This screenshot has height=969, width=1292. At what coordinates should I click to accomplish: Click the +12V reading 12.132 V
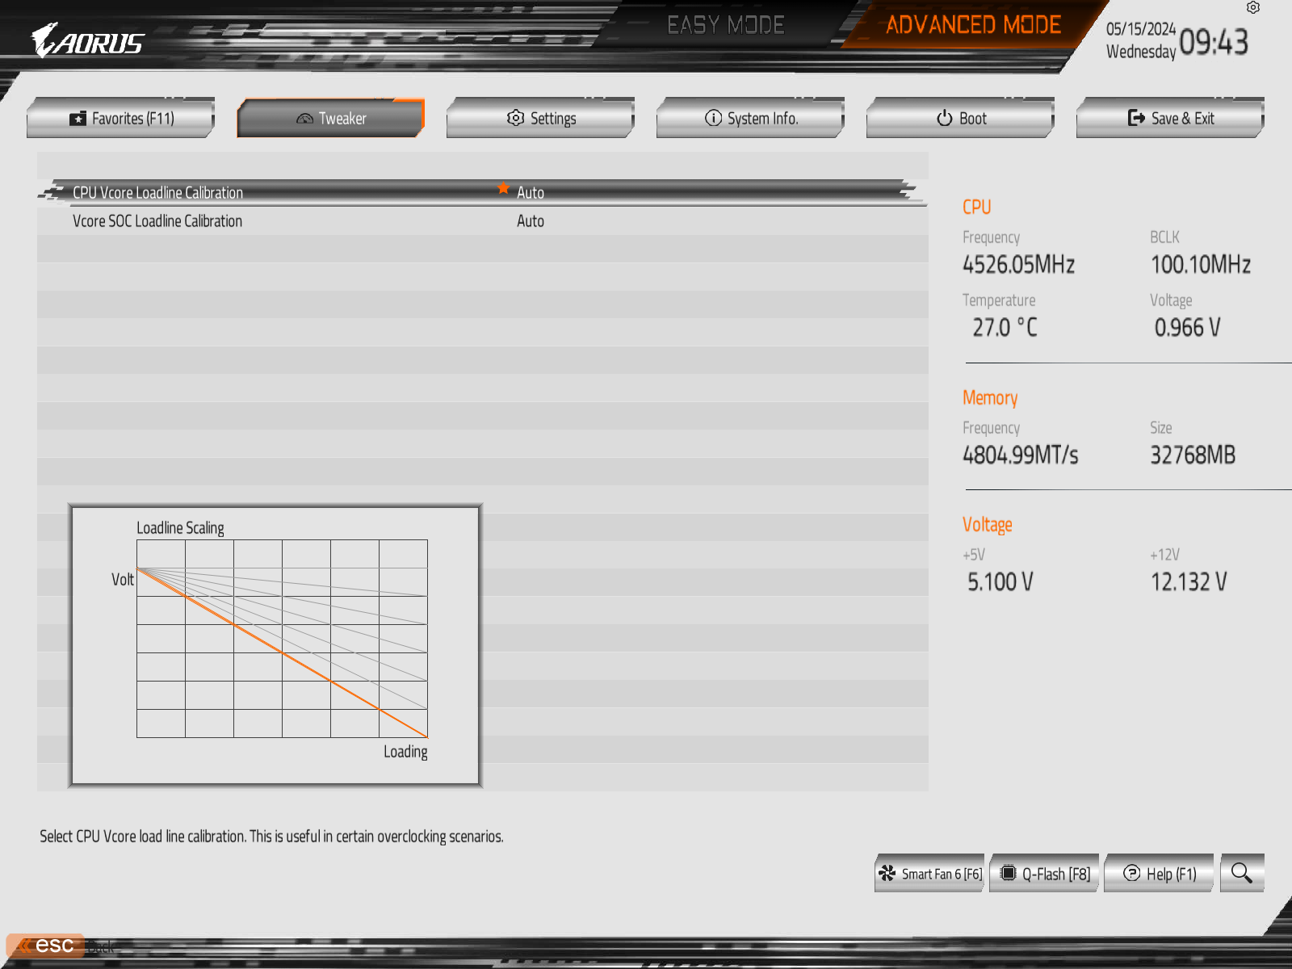(x=1189, y=582)
